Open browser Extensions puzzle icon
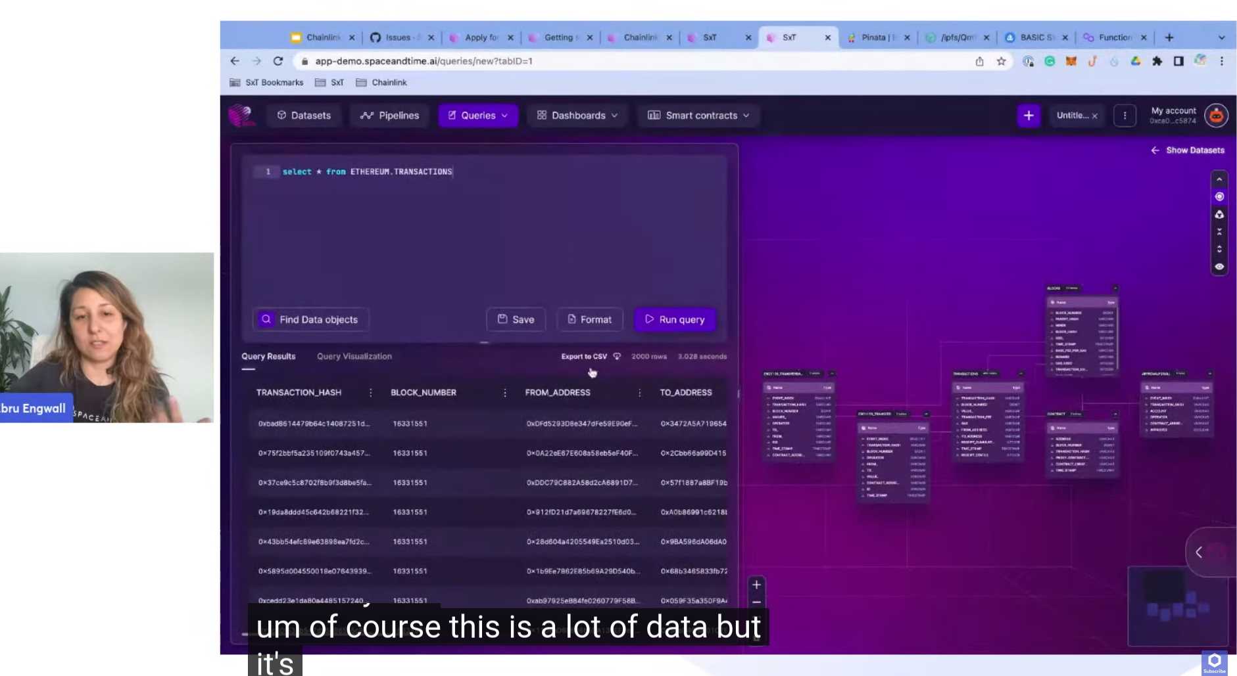The width and height of the screenshot is (1237, 676). (x=1157, y=61)
